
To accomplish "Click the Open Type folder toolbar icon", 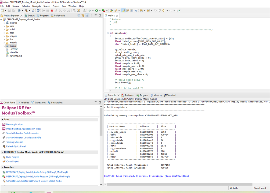I will coord(111,10).
